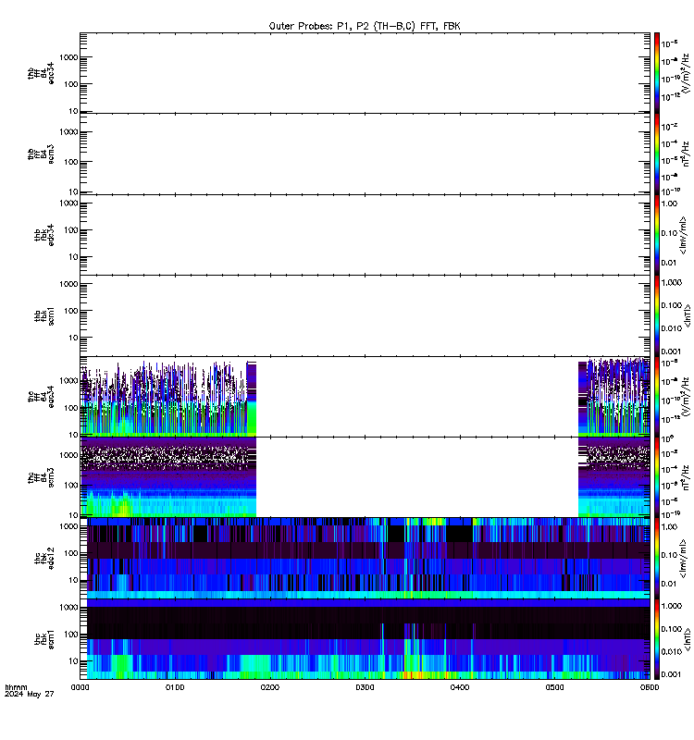Click the "0000" time axis label

point(80,687)
